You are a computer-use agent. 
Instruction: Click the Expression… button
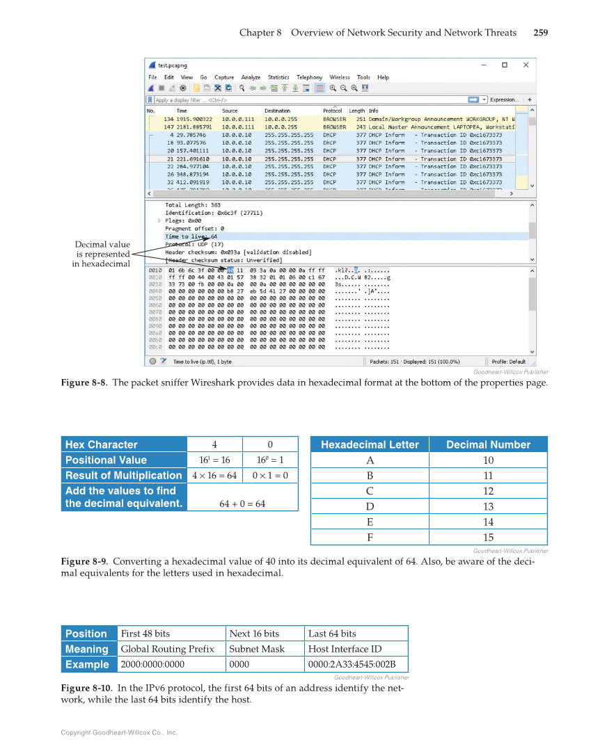point(505,100)
